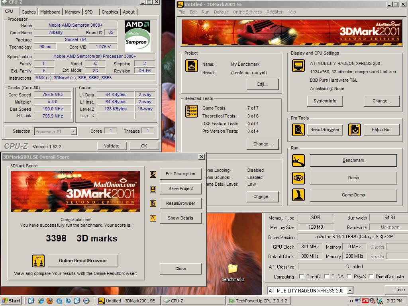
Task: Click the Game Demo button
Action: tap(353, 195)
